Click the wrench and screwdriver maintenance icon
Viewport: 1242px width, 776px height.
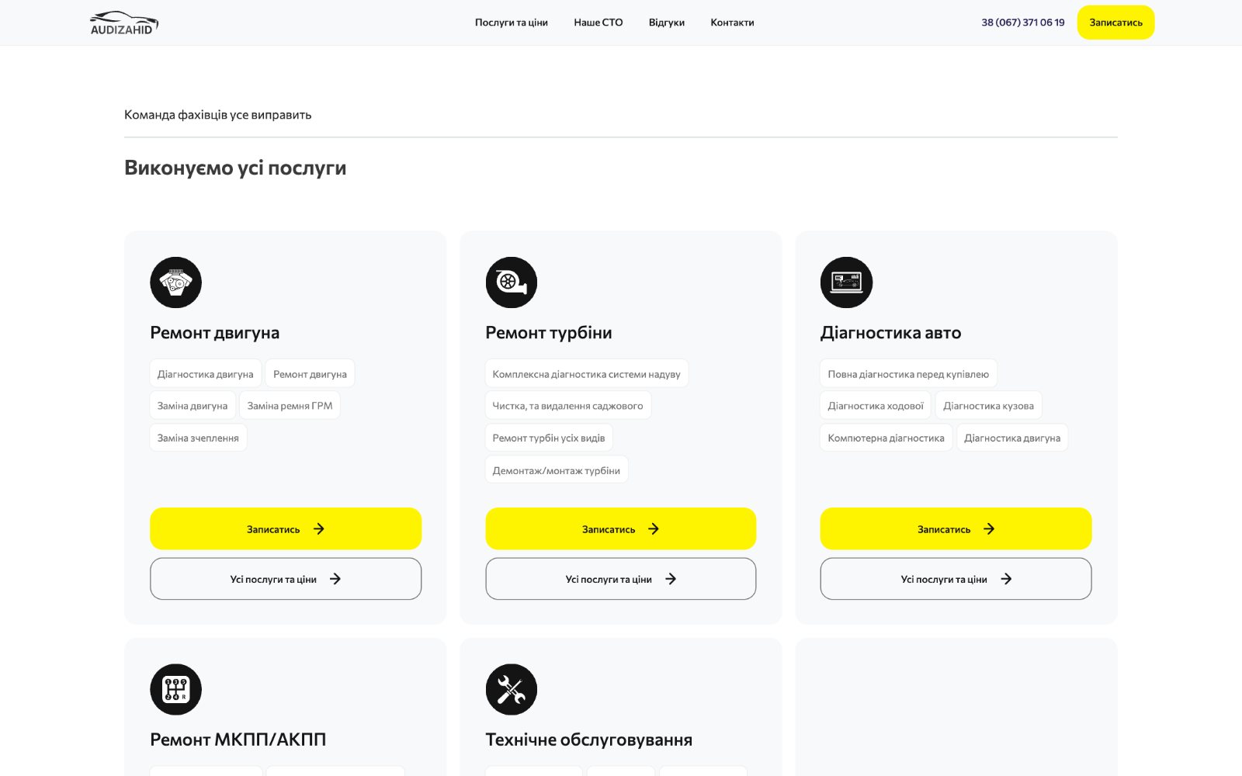click(x=511, y=689)
